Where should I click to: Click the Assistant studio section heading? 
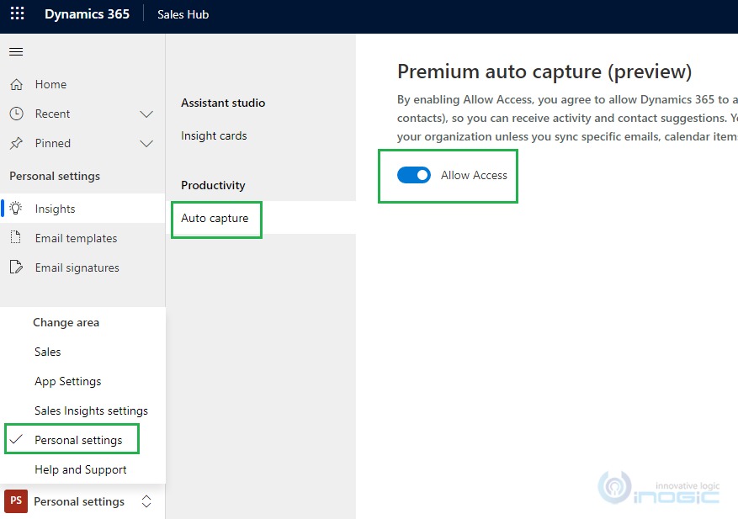(223, 103)
